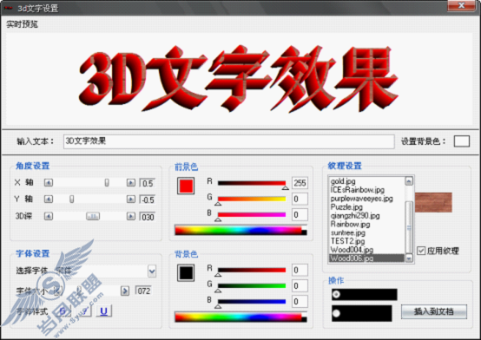
Task: Click the X axis right arrow
Action: coord(131,183)
